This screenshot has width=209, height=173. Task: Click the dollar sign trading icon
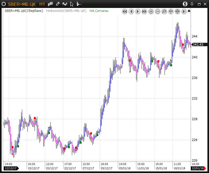(x=185, y=4)
